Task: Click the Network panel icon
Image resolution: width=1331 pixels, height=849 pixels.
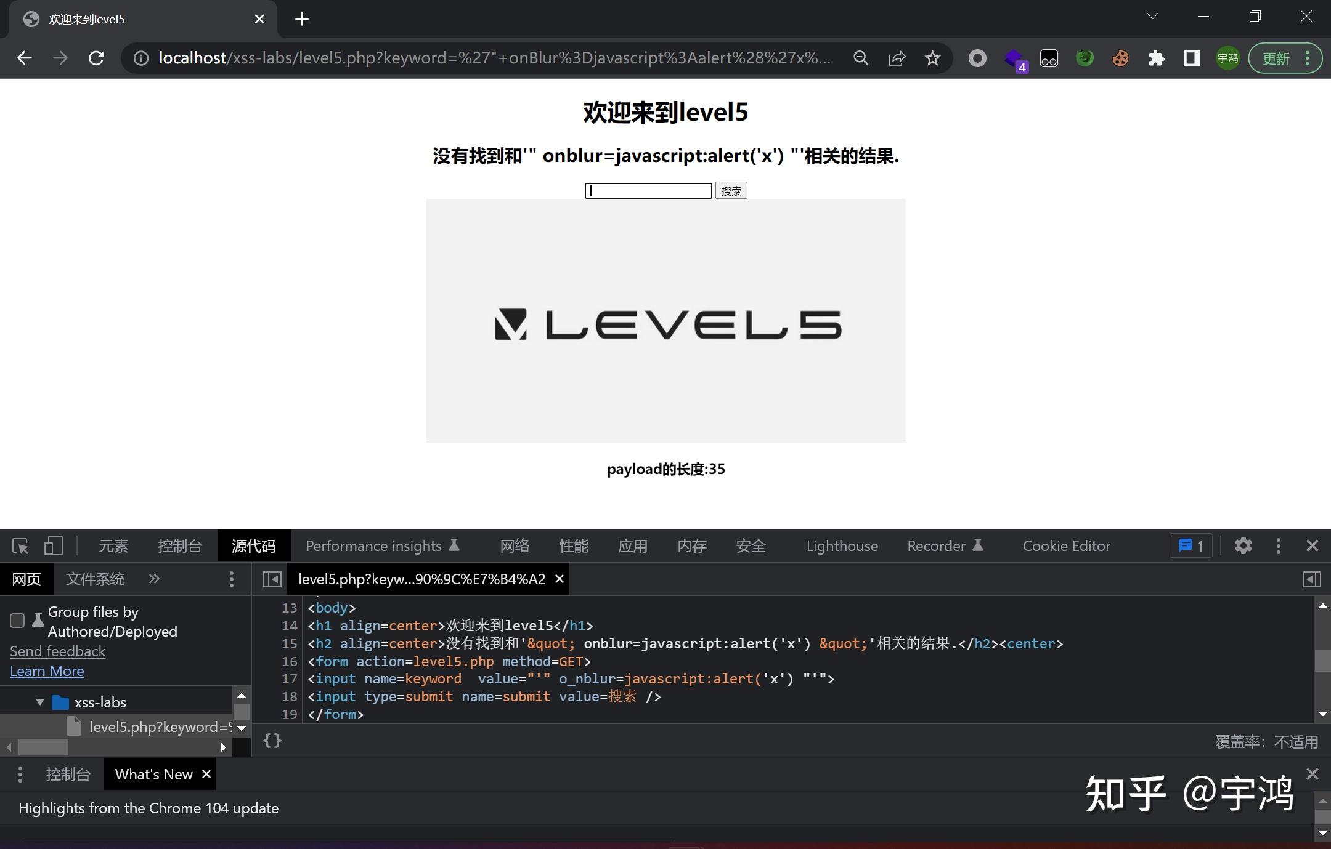Action: point(515,545)
